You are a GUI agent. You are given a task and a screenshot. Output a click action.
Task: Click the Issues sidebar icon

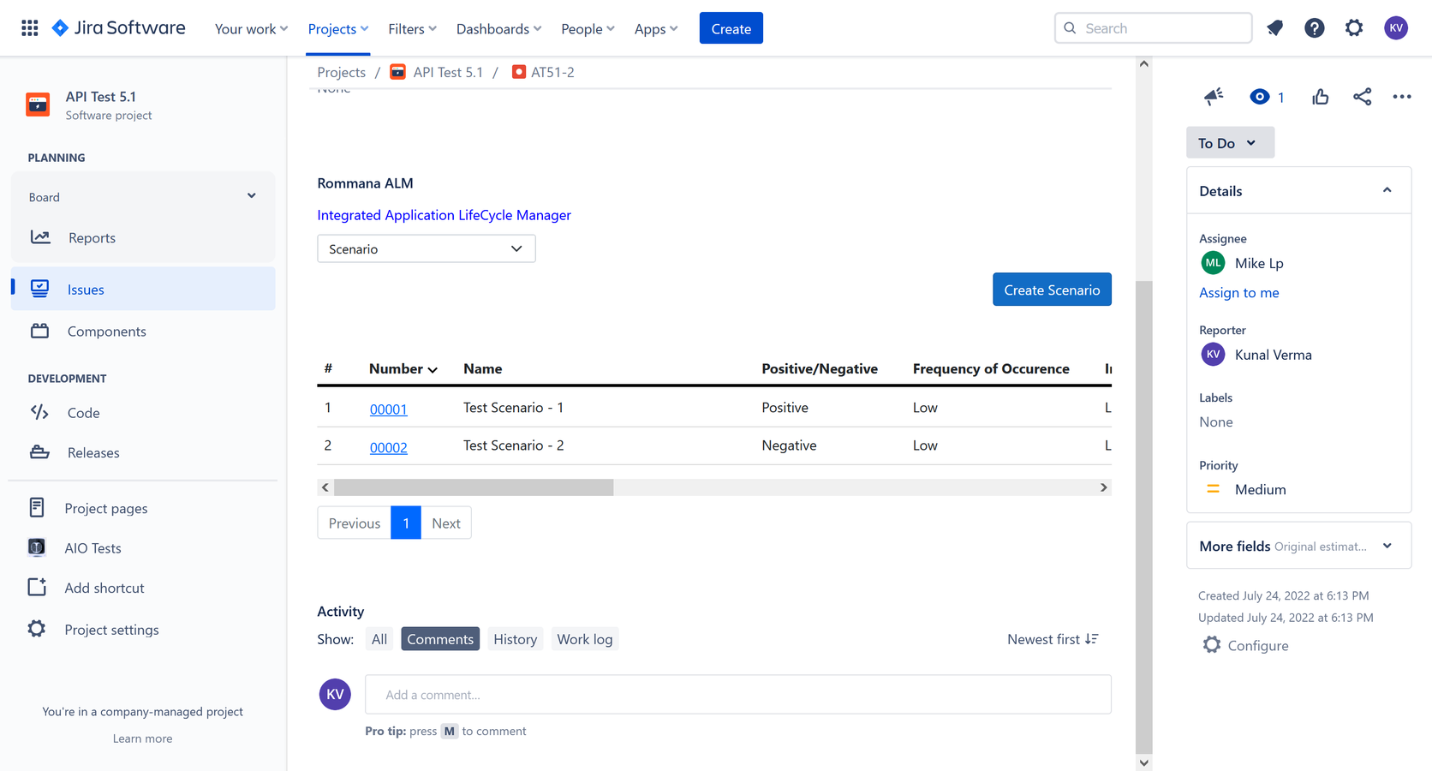tap(40, 289)
